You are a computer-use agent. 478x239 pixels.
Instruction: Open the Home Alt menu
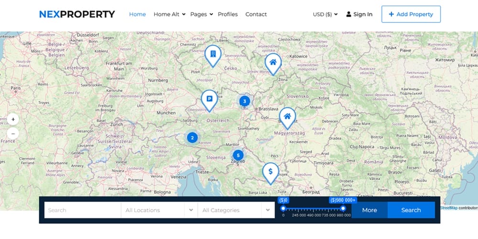169,14
